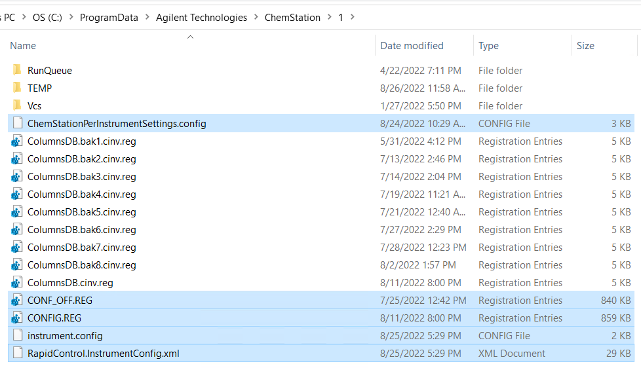Select the instrument.config file name

(x=65, y=336)
